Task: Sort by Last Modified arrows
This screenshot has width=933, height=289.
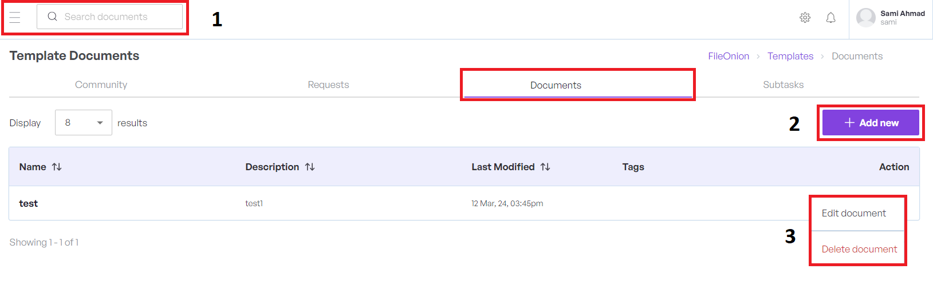Action: point(545,167)
